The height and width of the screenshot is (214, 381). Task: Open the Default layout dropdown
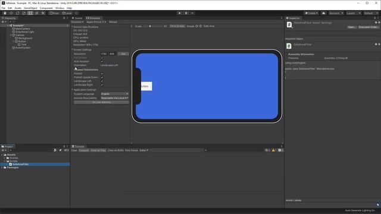[x=371, y=13]
